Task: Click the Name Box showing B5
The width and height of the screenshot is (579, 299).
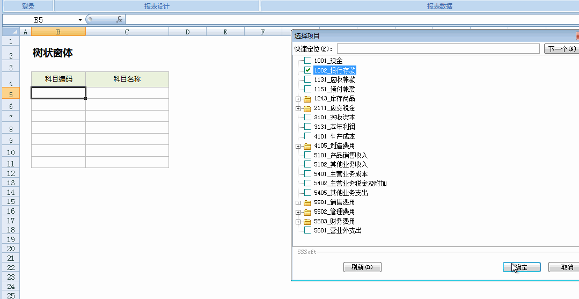Action: click(x=39, y=20)
